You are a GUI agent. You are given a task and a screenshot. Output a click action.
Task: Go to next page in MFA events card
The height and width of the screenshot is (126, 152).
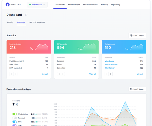63,74
